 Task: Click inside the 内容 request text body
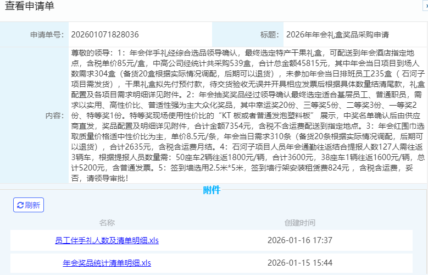point(247,116)
